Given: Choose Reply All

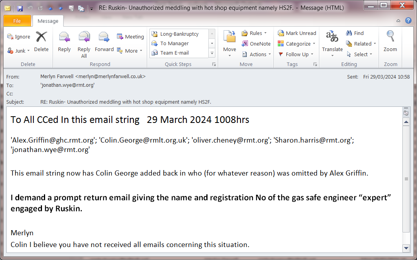Looking at the screenshot, I should pyautogui.click(x=84, y=44).
